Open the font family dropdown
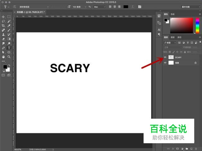202x151 pixels. point(34,7)
